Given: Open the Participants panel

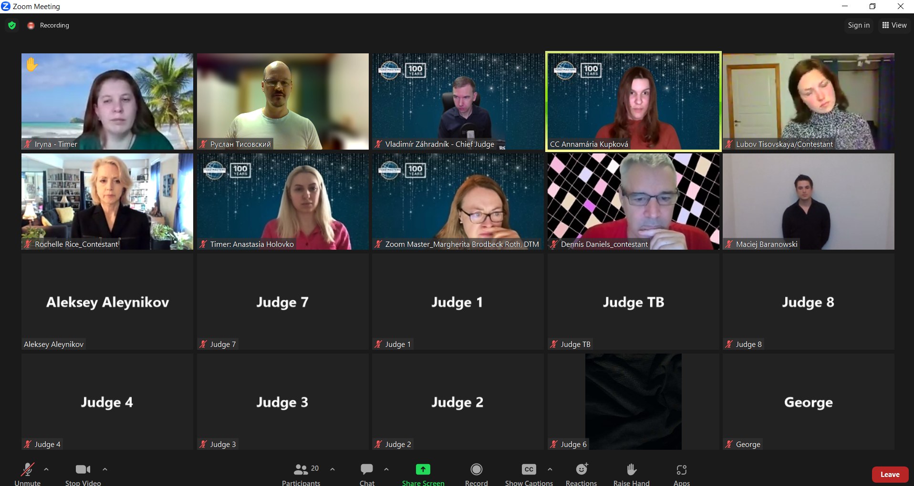Looking at the screenshot, I should [x=301, y=470].
